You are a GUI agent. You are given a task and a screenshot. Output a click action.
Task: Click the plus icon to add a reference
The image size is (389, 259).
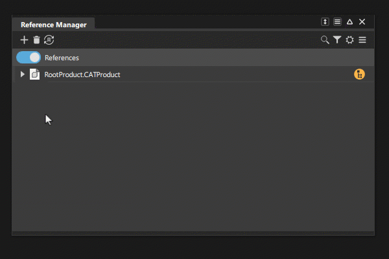tap(25, 40)
